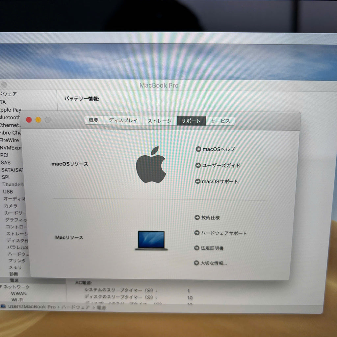
Task: Click the arrow icon beside 法規証明書
Action: (x=196, y=248)
